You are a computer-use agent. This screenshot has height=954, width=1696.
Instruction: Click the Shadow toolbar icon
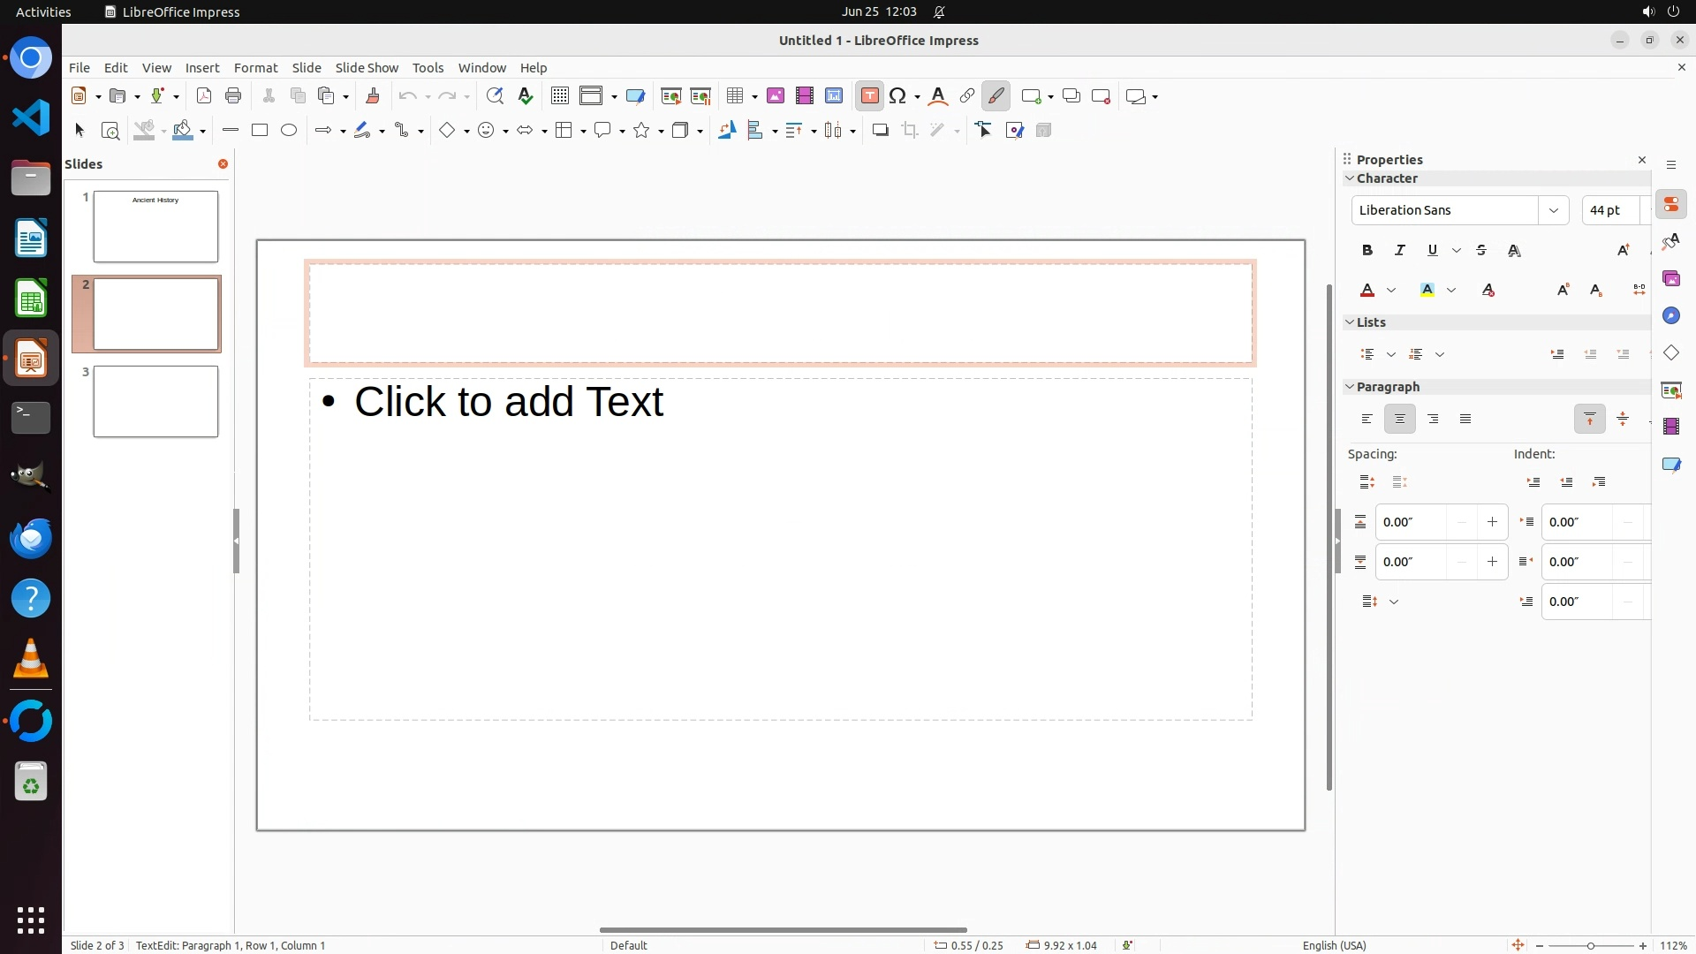click(880, 131)
